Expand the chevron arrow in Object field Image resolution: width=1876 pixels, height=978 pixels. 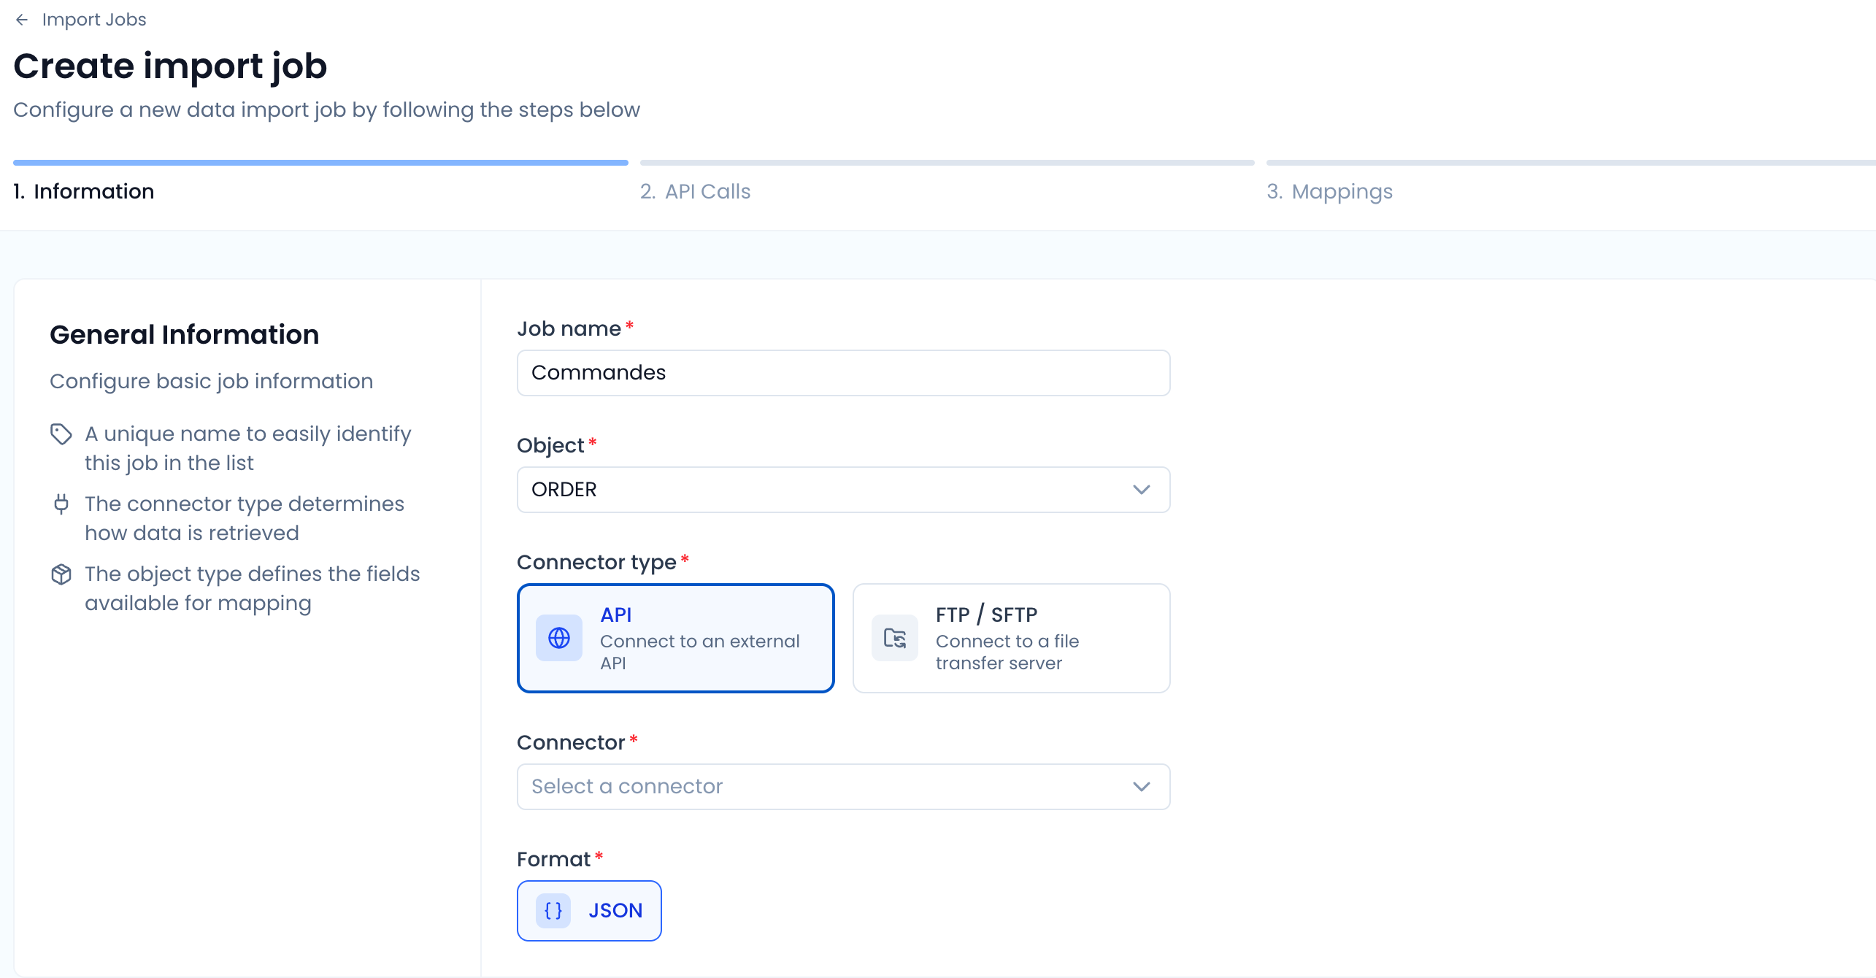(x=1141, y=489)
